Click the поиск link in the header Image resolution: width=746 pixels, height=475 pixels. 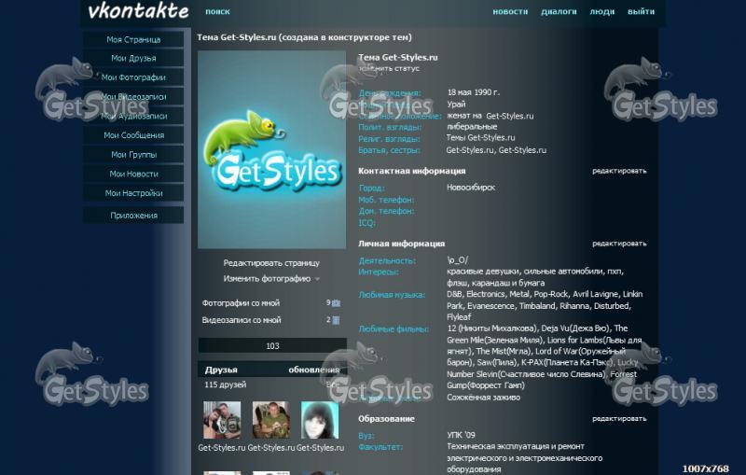[x=217, y=12]
